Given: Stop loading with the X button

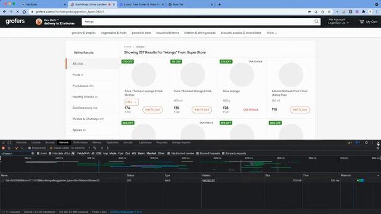Looking at the screenshot, I should pos(17,11).
